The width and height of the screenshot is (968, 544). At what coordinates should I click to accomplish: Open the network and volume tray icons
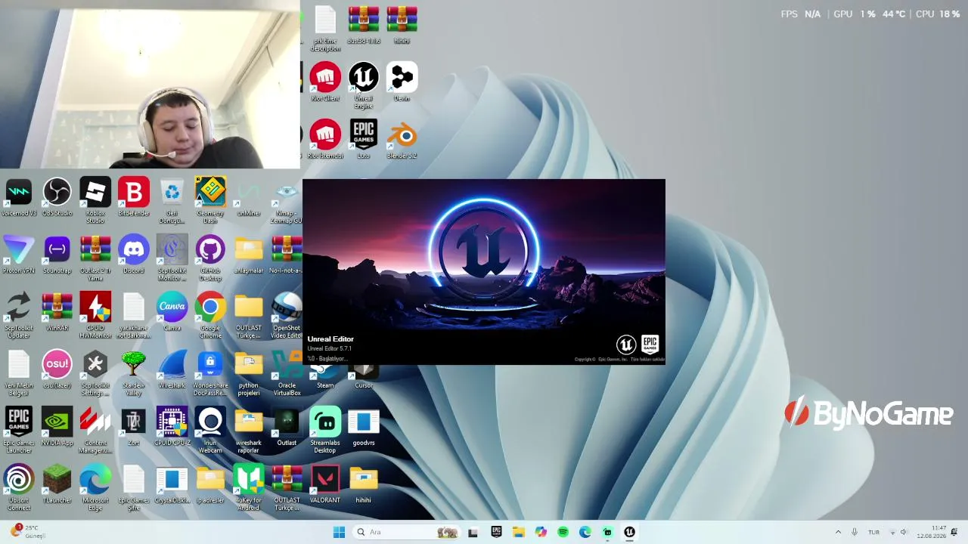(x=898, y=532)
